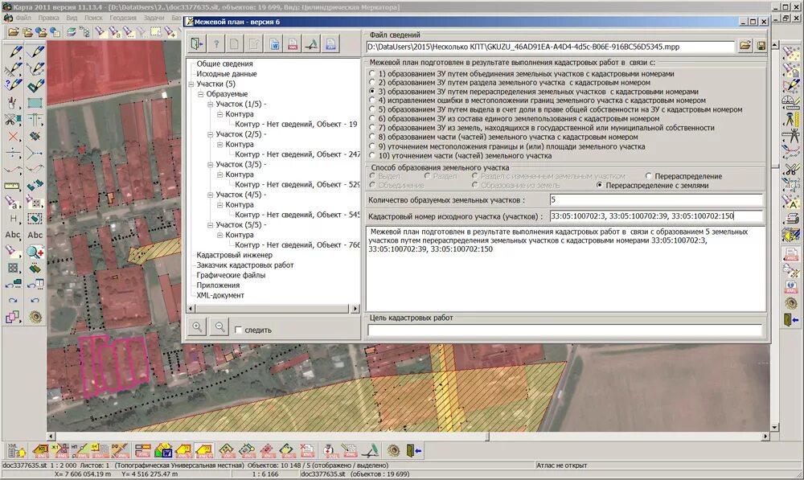
Task: Select option 4 исправлением ошибки в местоположении
Action: 373,101
